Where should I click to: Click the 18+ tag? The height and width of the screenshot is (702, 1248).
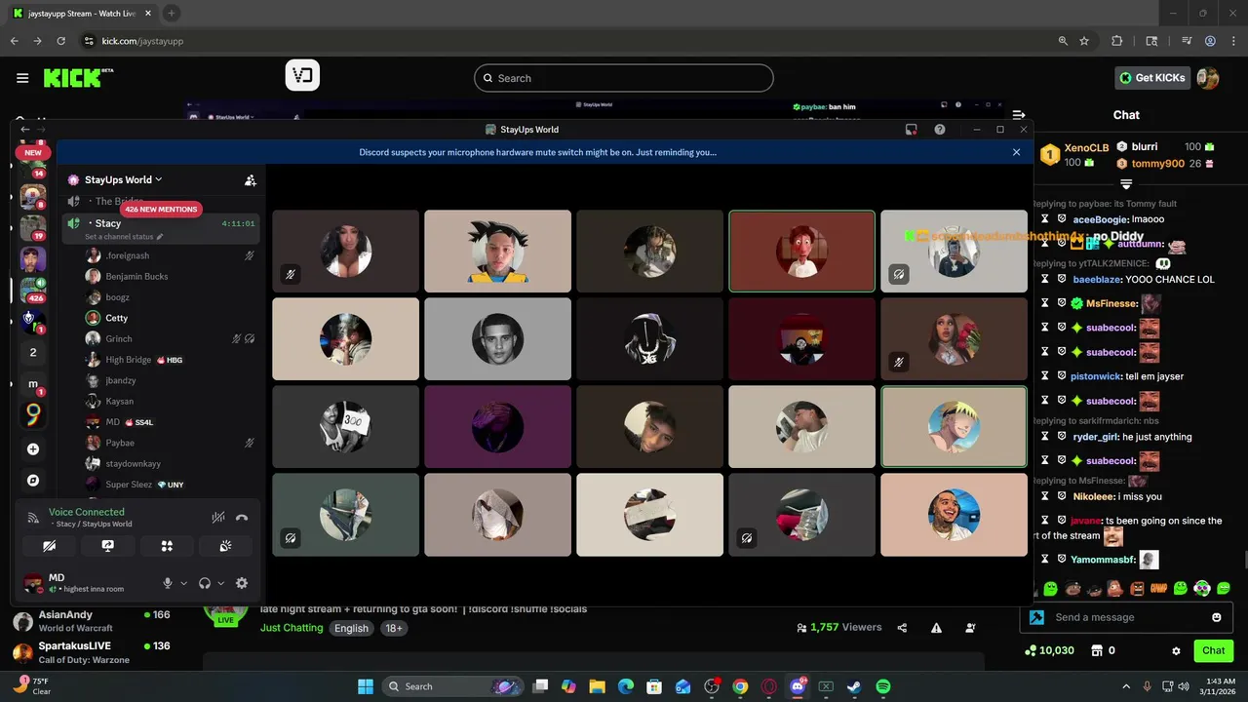pos(394,628)
